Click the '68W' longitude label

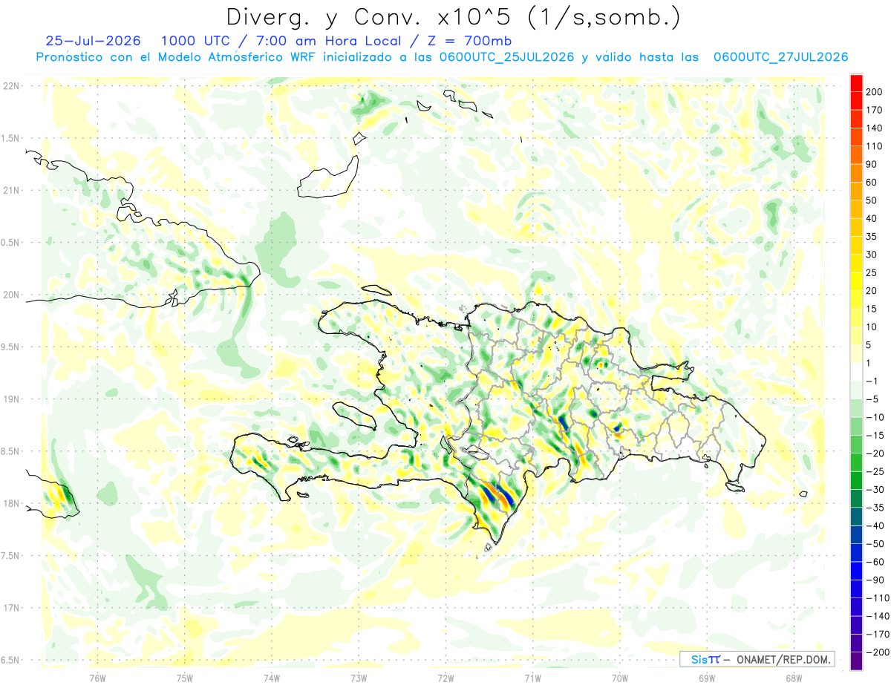coord(794,678)
